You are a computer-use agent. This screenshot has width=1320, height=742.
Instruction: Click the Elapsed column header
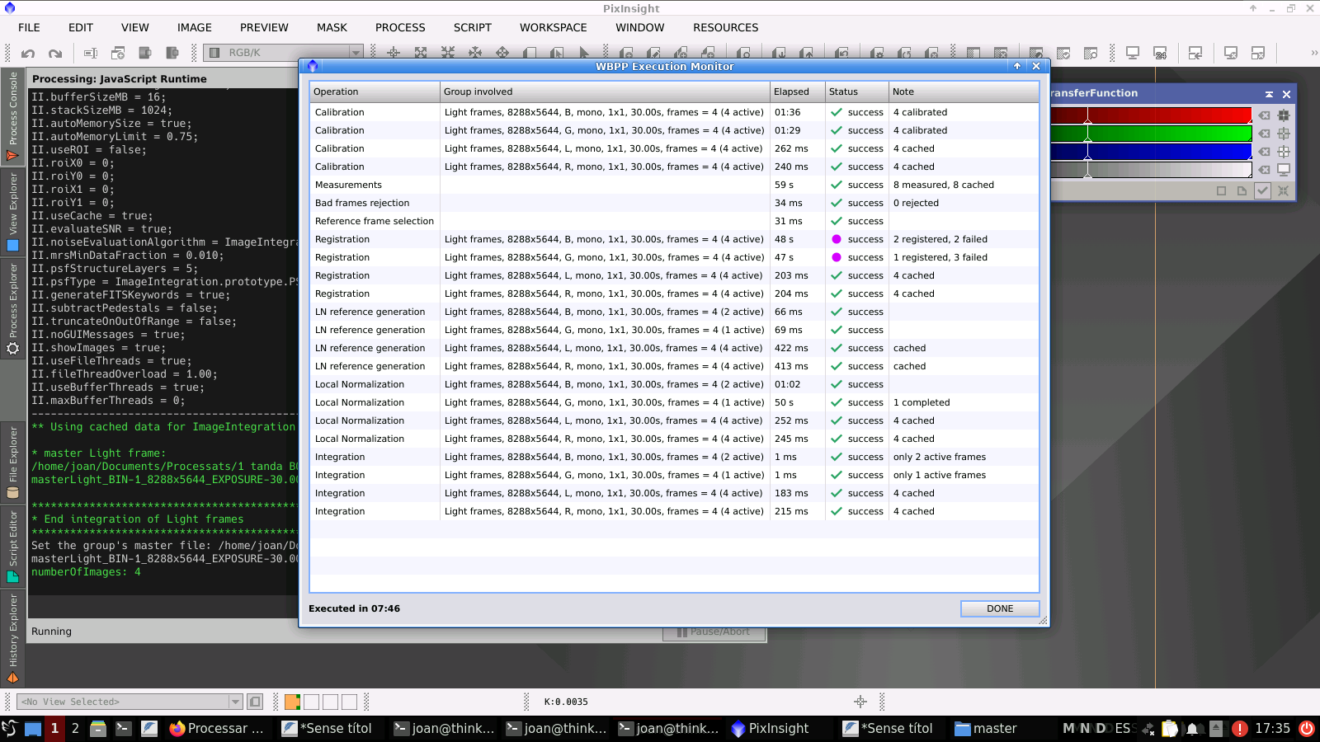pyautogui.click(x=795, y=92)
